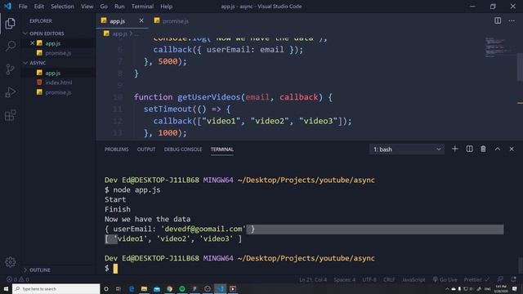Open Run and Debug view
Image resolution: width=523 pixels, height=294 pixels.
11,92
